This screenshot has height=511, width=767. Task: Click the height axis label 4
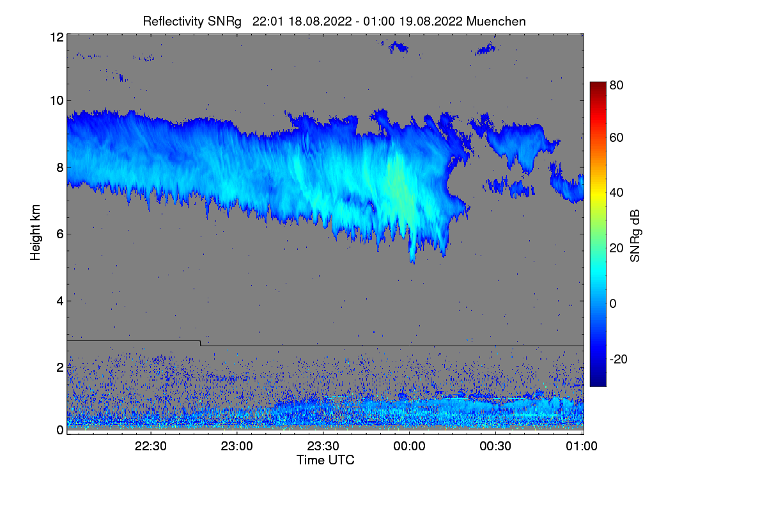pos(59,300)
